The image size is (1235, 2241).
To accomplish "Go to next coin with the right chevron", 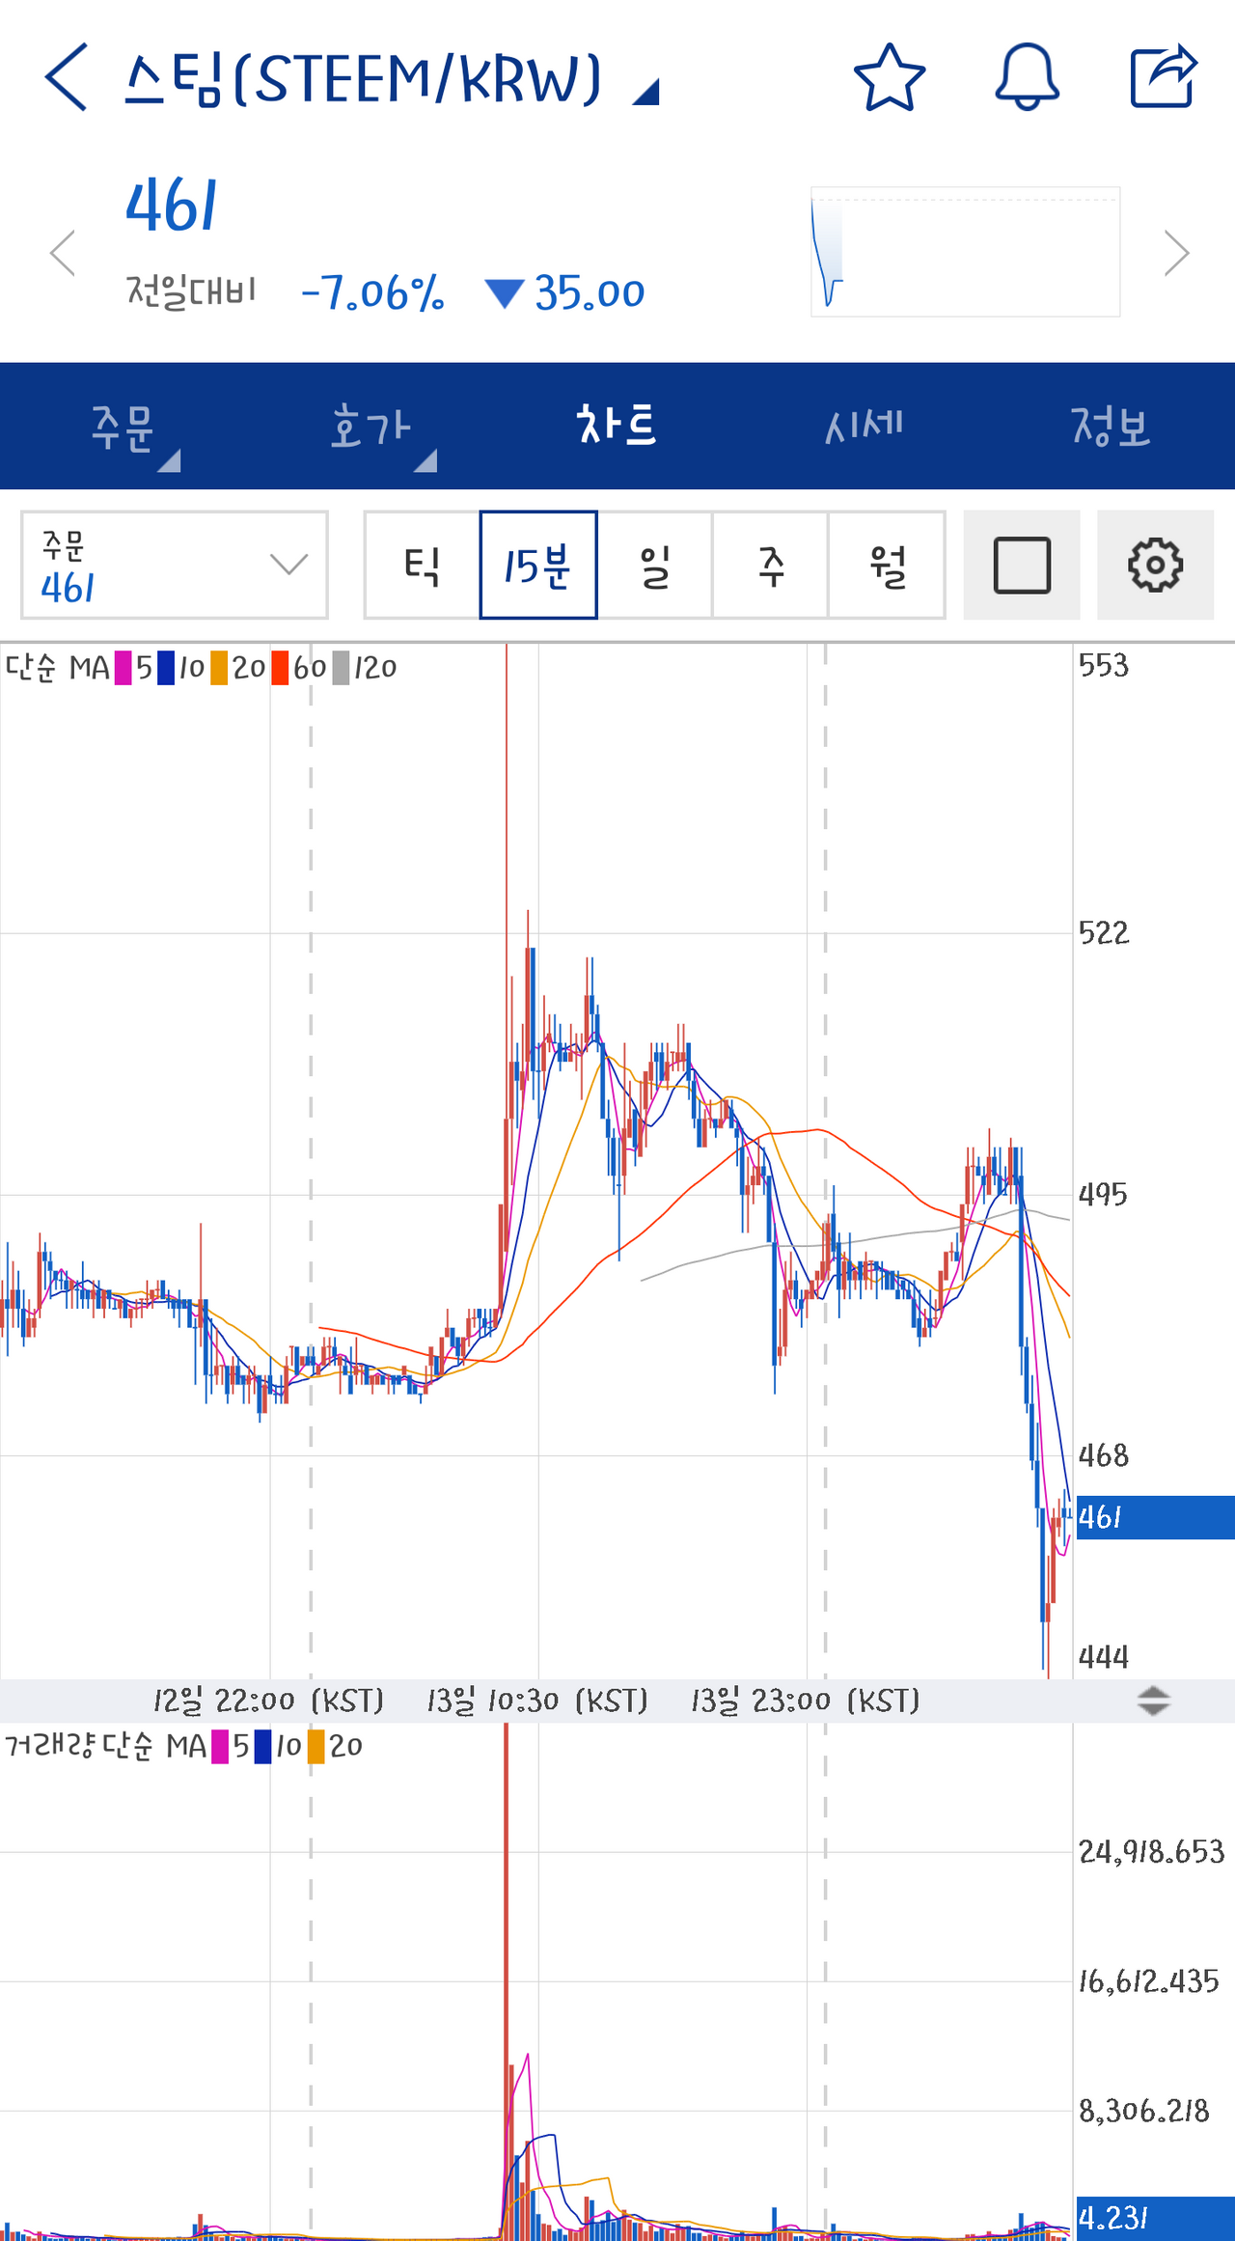I will pos(1176,253).
